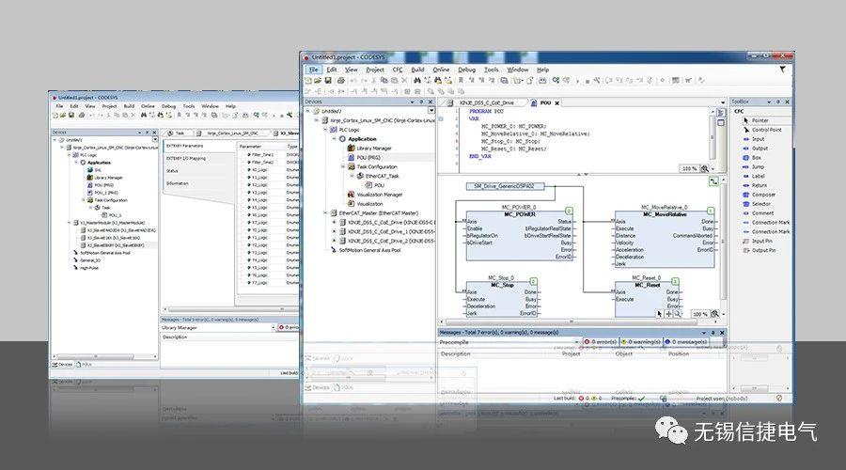This screenshot has height=470, width=846.
Task: Open the Debug menu in the front window
Action: point(466,70)
